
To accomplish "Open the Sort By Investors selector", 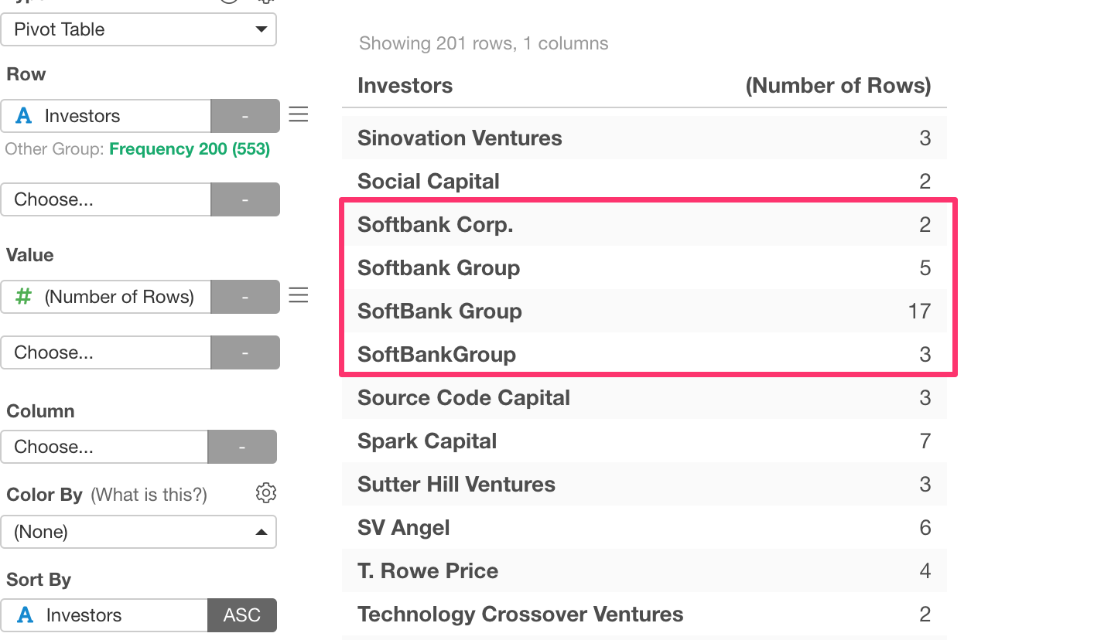I will [x=104, y=615].
